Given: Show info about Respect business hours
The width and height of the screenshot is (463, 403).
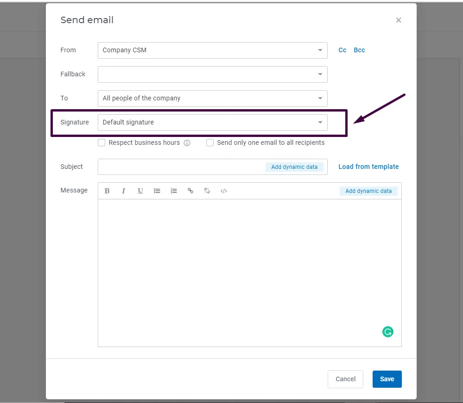Looking at the screenshot, I should coord(187,143).
